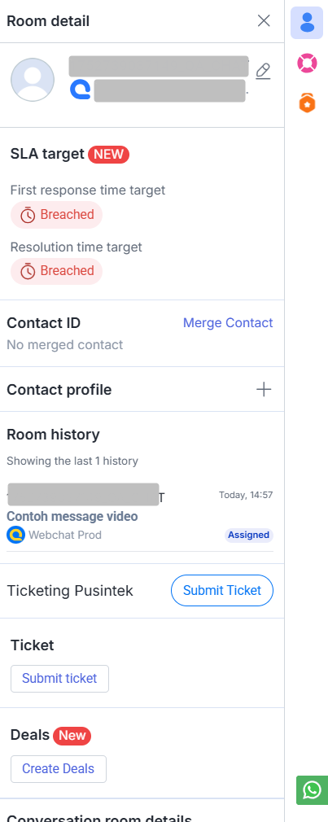
Task: Open the orange hexagon app icon
Action: 307,103
